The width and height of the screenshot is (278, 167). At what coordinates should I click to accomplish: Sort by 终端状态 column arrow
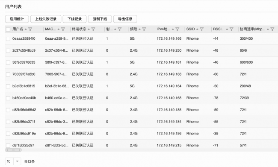coord(89,29)
